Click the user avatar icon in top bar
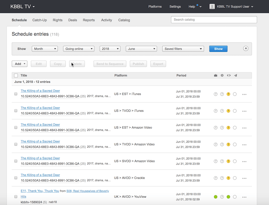Screen dimensions: 269x205 point(212,7)
